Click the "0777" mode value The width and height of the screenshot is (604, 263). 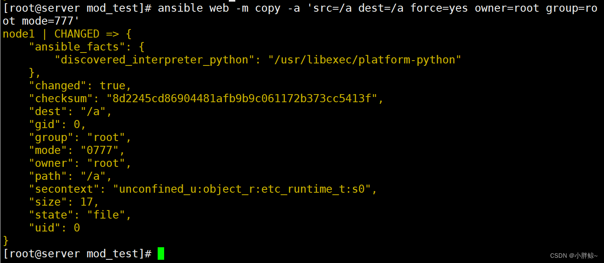[x=103, y=150]
